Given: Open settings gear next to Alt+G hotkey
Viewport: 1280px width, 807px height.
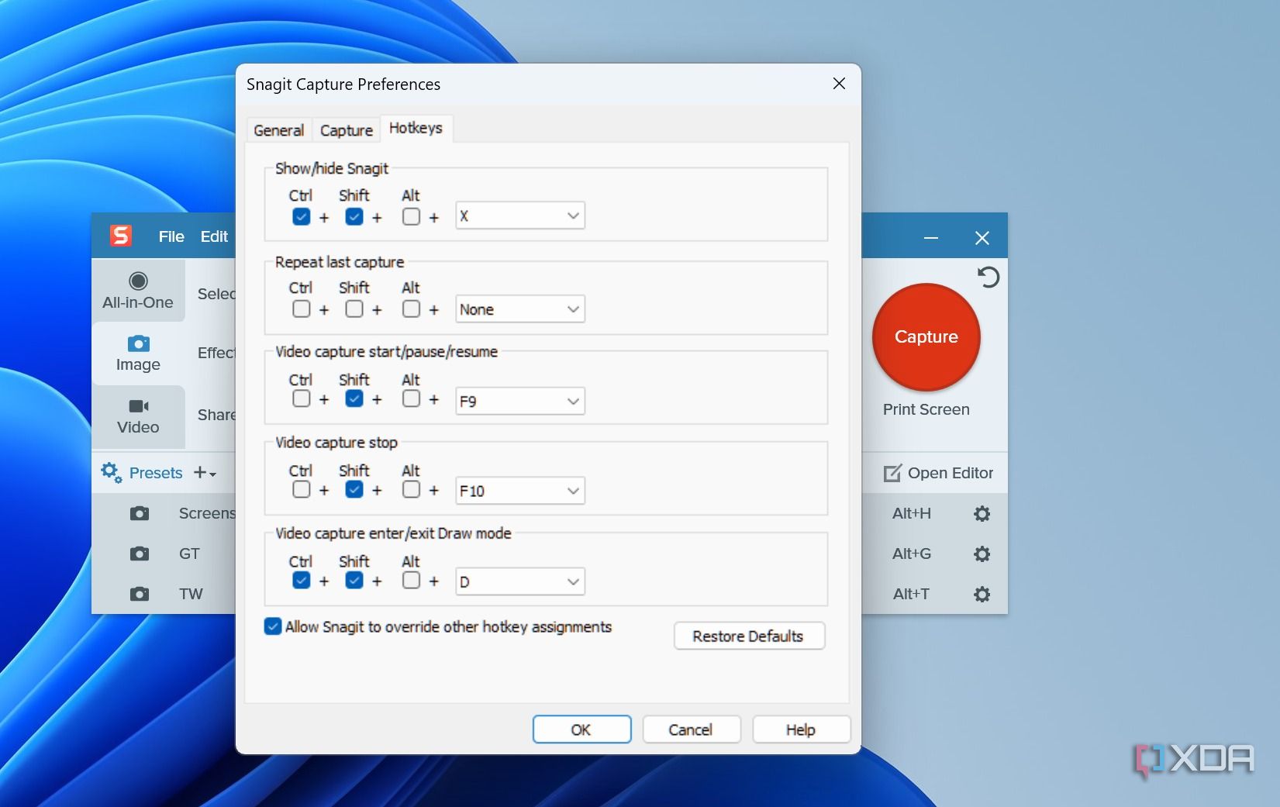Looking at the screenshot, I should click(x=982, y=554).
